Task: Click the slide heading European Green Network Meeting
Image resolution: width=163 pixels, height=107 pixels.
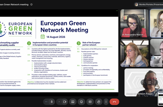Action: coord(64,26)
